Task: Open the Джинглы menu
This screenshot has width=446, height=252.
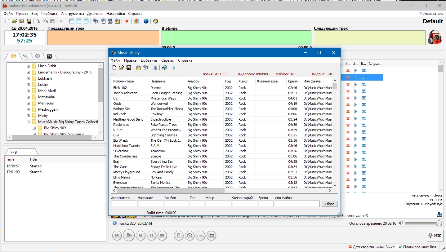Action: coord(95,14)
